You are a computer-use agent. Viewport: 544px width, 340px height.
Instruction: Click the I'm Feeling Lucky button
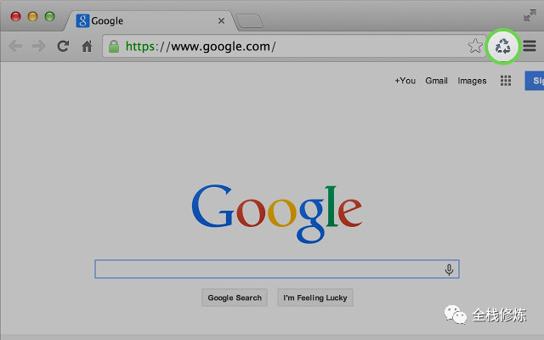(314, 297)
